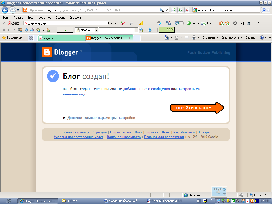Click the DM Bar magnifier search icon
Viewport: 272px width, 204px height.
(x=142, y=30)
